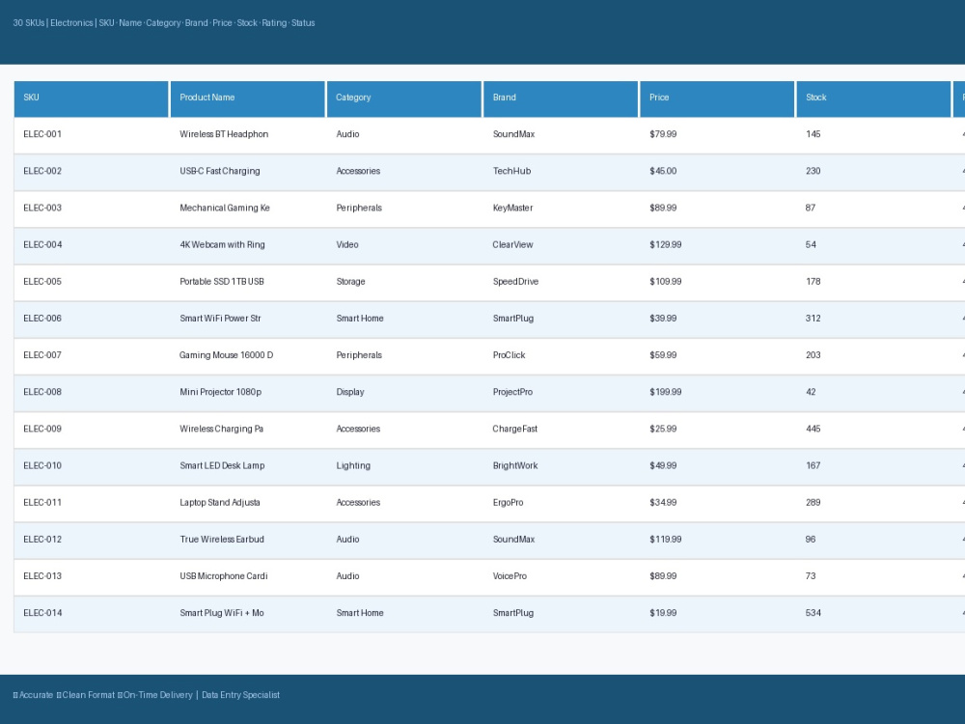Select the Brand column header

click(561, 98)
